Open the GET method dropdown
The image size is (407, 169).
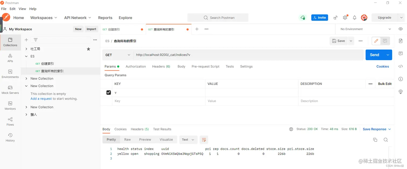[x=118, y=55]
